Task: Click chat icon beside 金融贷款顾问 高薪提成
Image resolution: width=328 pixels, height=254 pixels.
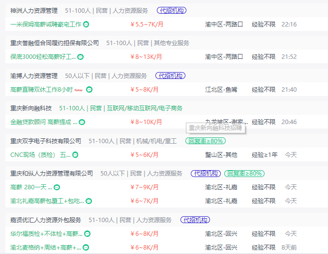Action: coord(82,122)
